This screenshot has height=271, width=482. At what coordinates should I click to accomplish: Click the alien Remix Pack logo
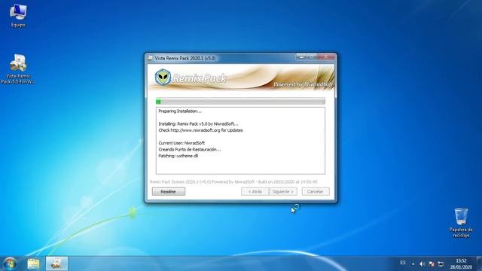click(x=163, y=77)
